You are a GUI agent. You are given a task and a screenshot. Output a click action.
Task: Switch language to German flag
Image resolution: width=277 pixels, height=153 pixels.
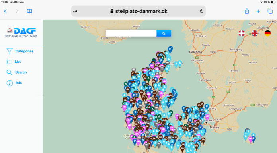tap(267, 33)
